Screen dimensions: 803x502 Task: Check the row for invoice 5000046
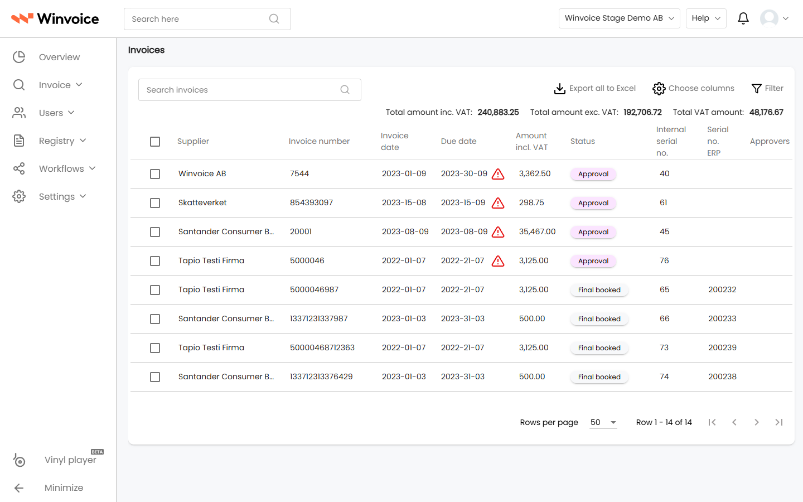(x=155, y=261)
